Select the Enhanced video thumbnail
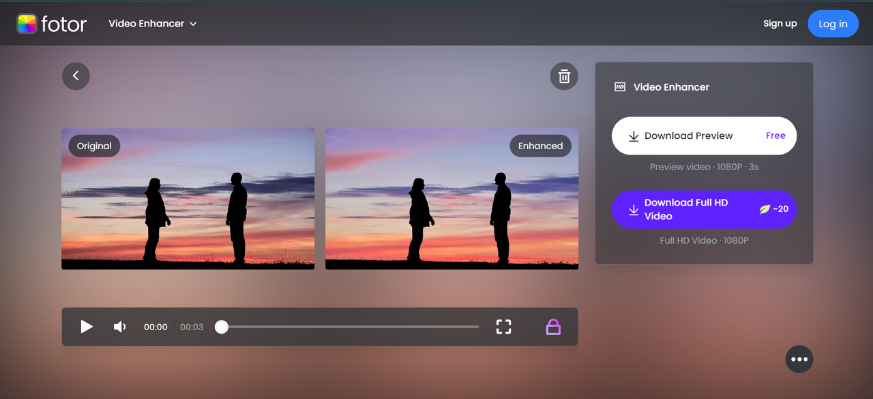 452,204
